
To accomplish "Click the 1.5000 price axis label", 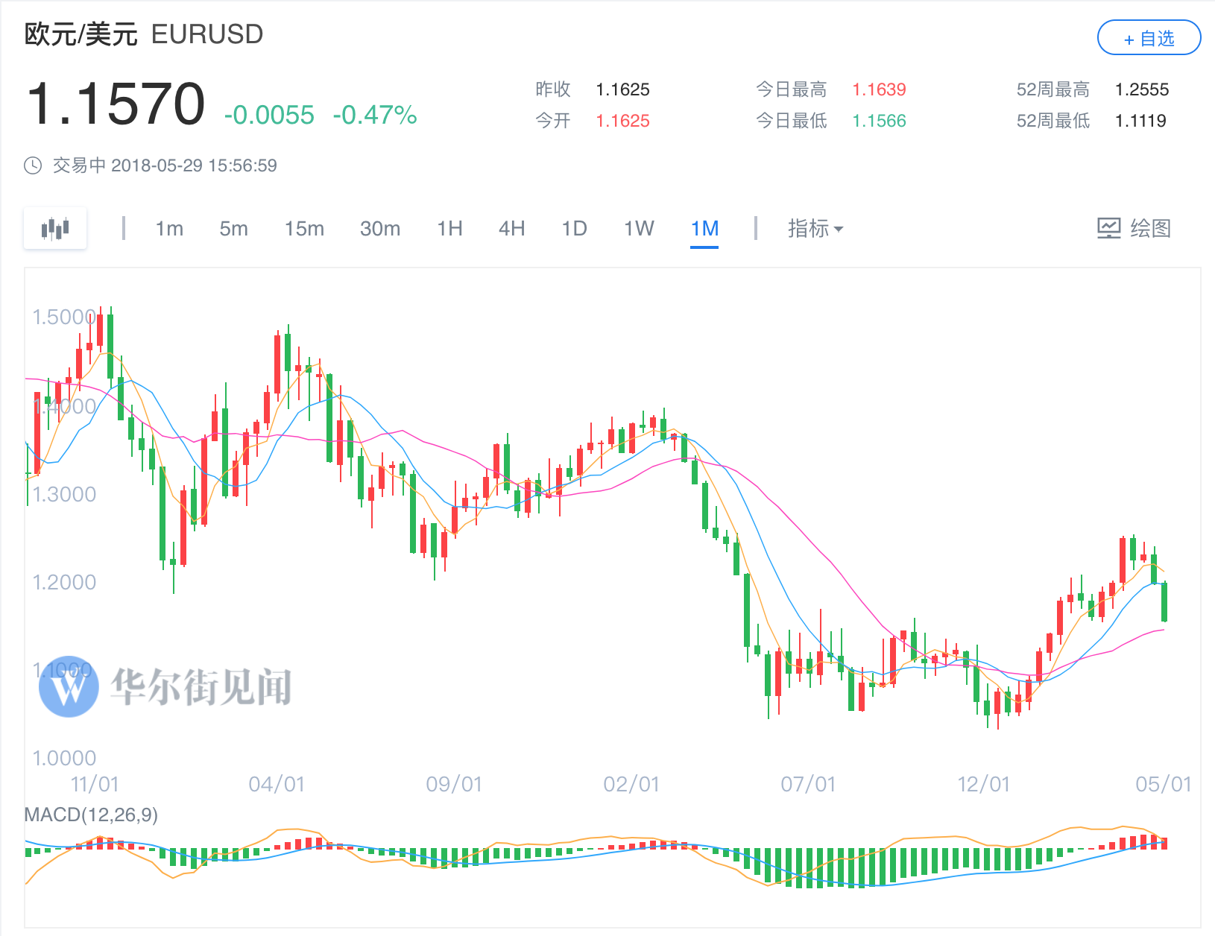I will pyautogui.click(x=63, y=317).
